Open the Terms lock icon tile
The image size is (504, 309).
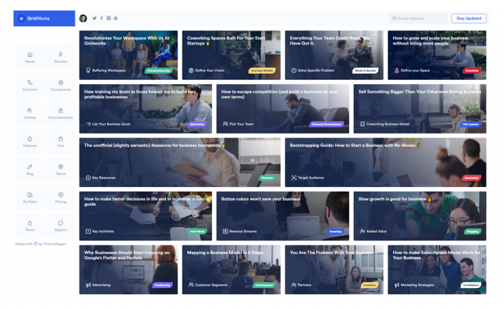pos(30,225)
